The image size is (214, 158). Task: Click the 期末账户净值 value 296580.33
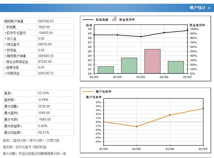(x=46, y=56)
